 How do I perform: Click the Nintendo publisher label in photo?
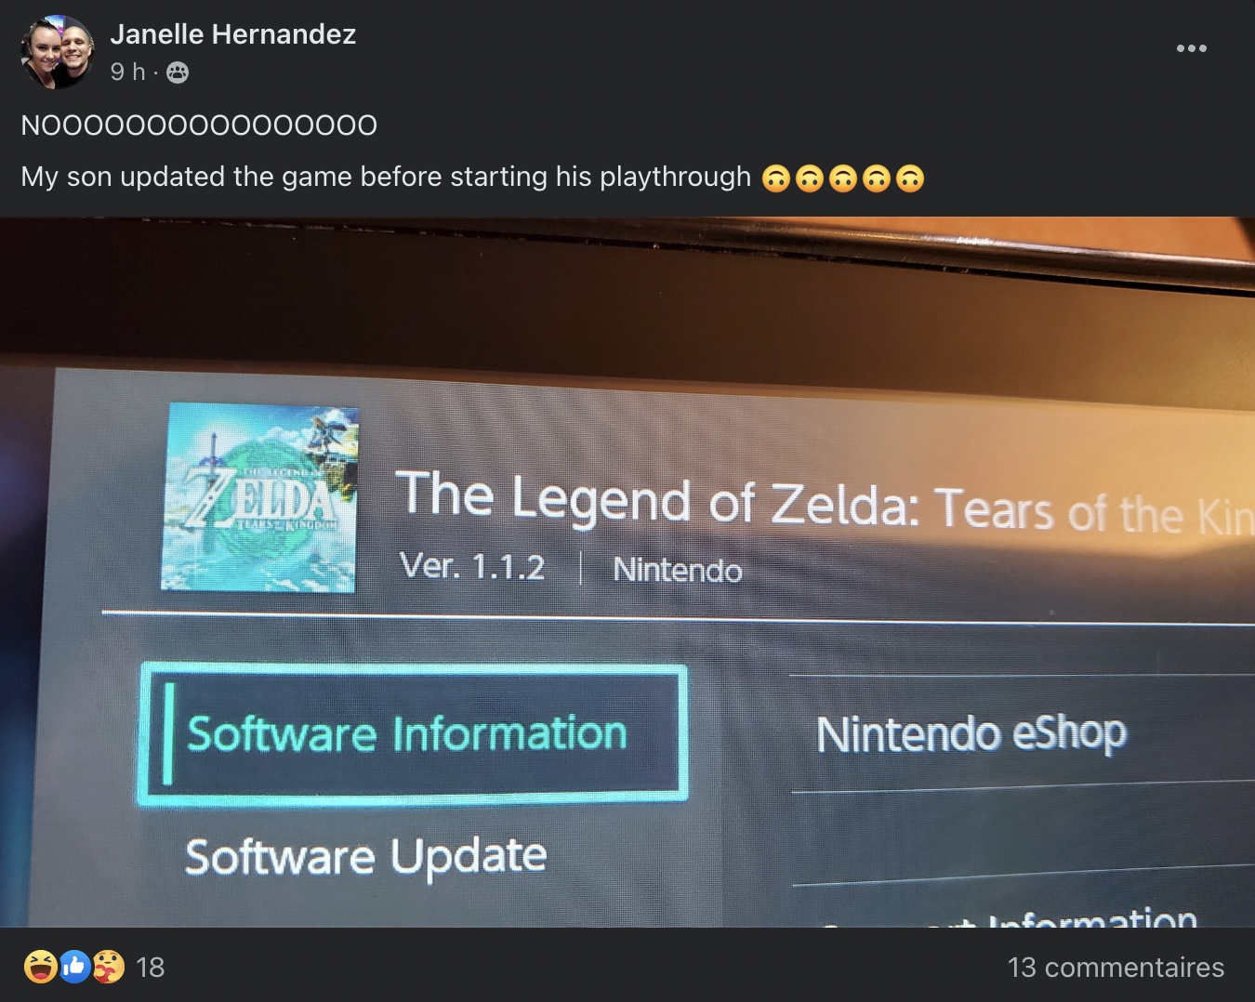click(678, 569)
